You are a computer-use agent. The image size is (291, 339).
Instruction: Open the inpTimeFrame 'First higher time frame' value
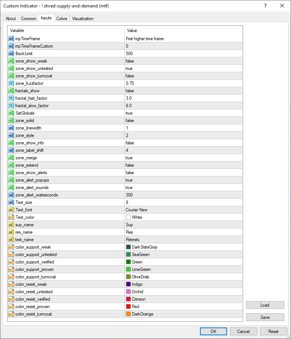click(x=184, y=39)
